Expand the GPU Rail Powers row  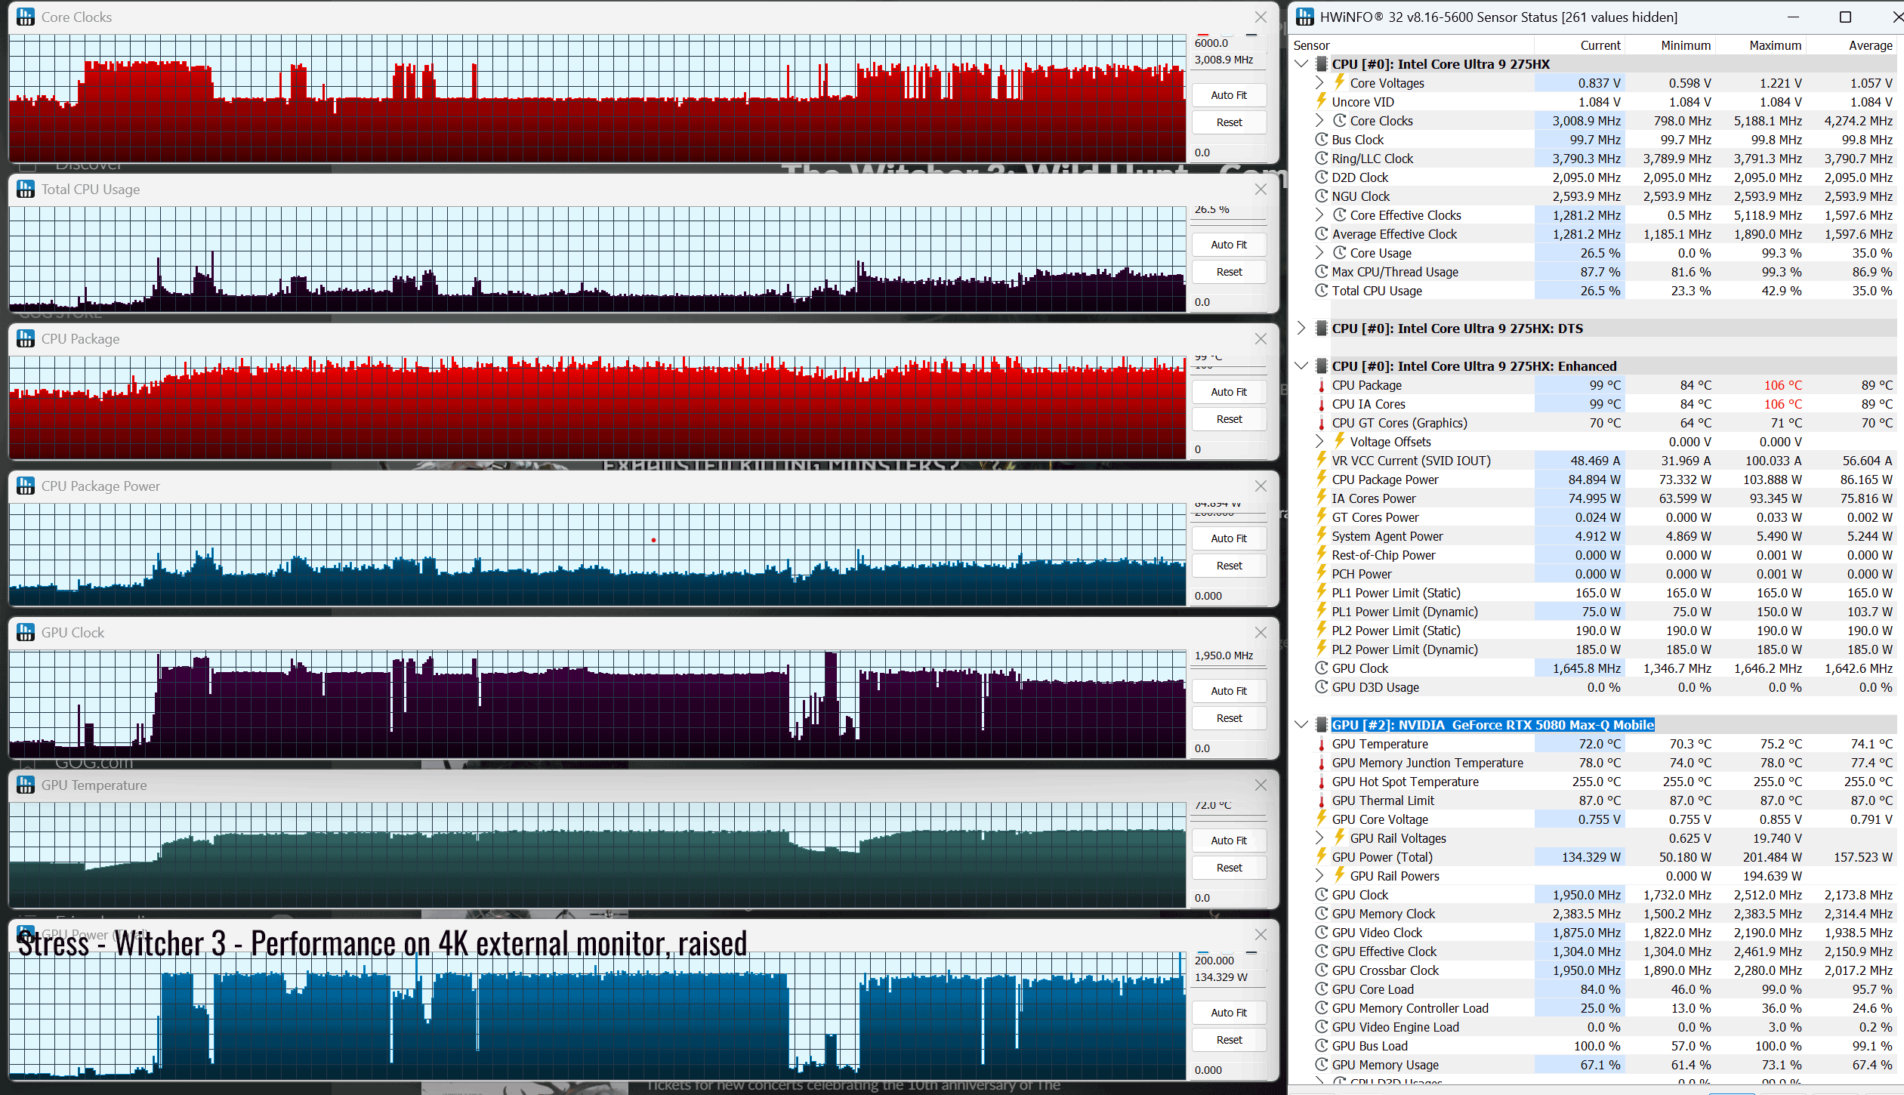tap(1319, 876)
